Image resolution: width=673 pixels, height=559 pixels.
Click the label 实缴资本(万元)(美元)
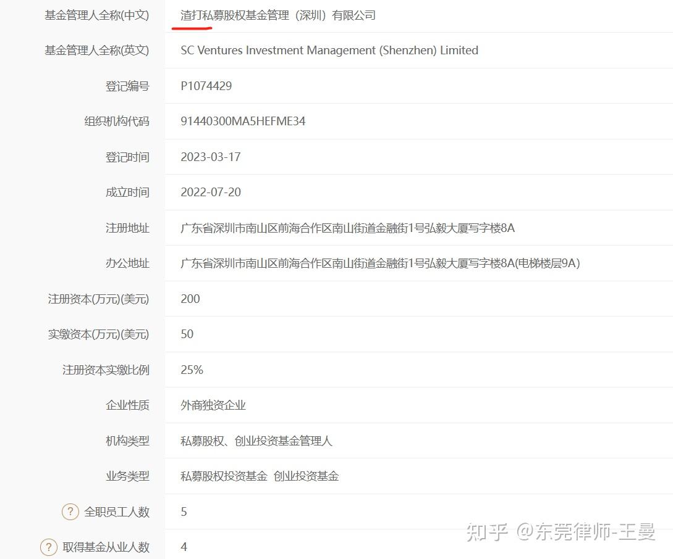click(98, 334)
